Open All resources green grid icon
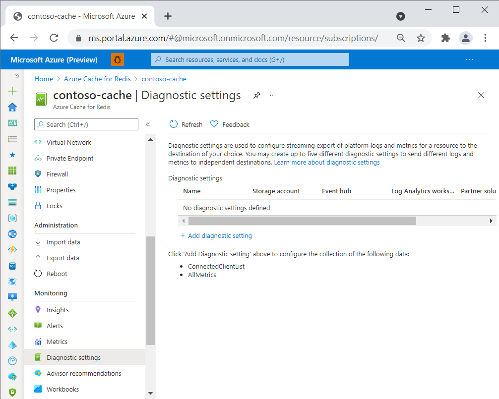This screenshot has width=499, height=399. pos(12,171)
